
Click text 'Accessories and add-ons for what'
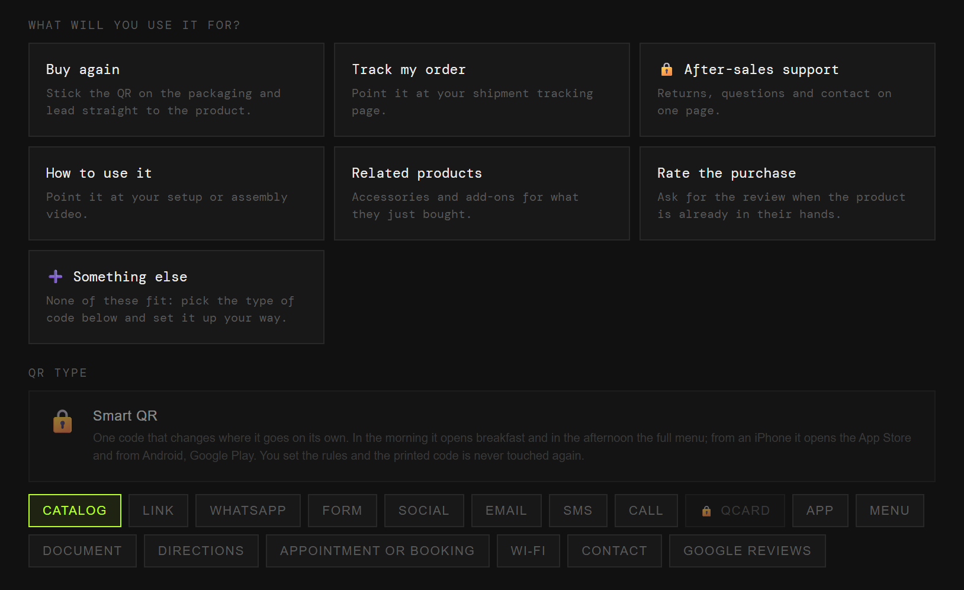click(x=465, y=197)
